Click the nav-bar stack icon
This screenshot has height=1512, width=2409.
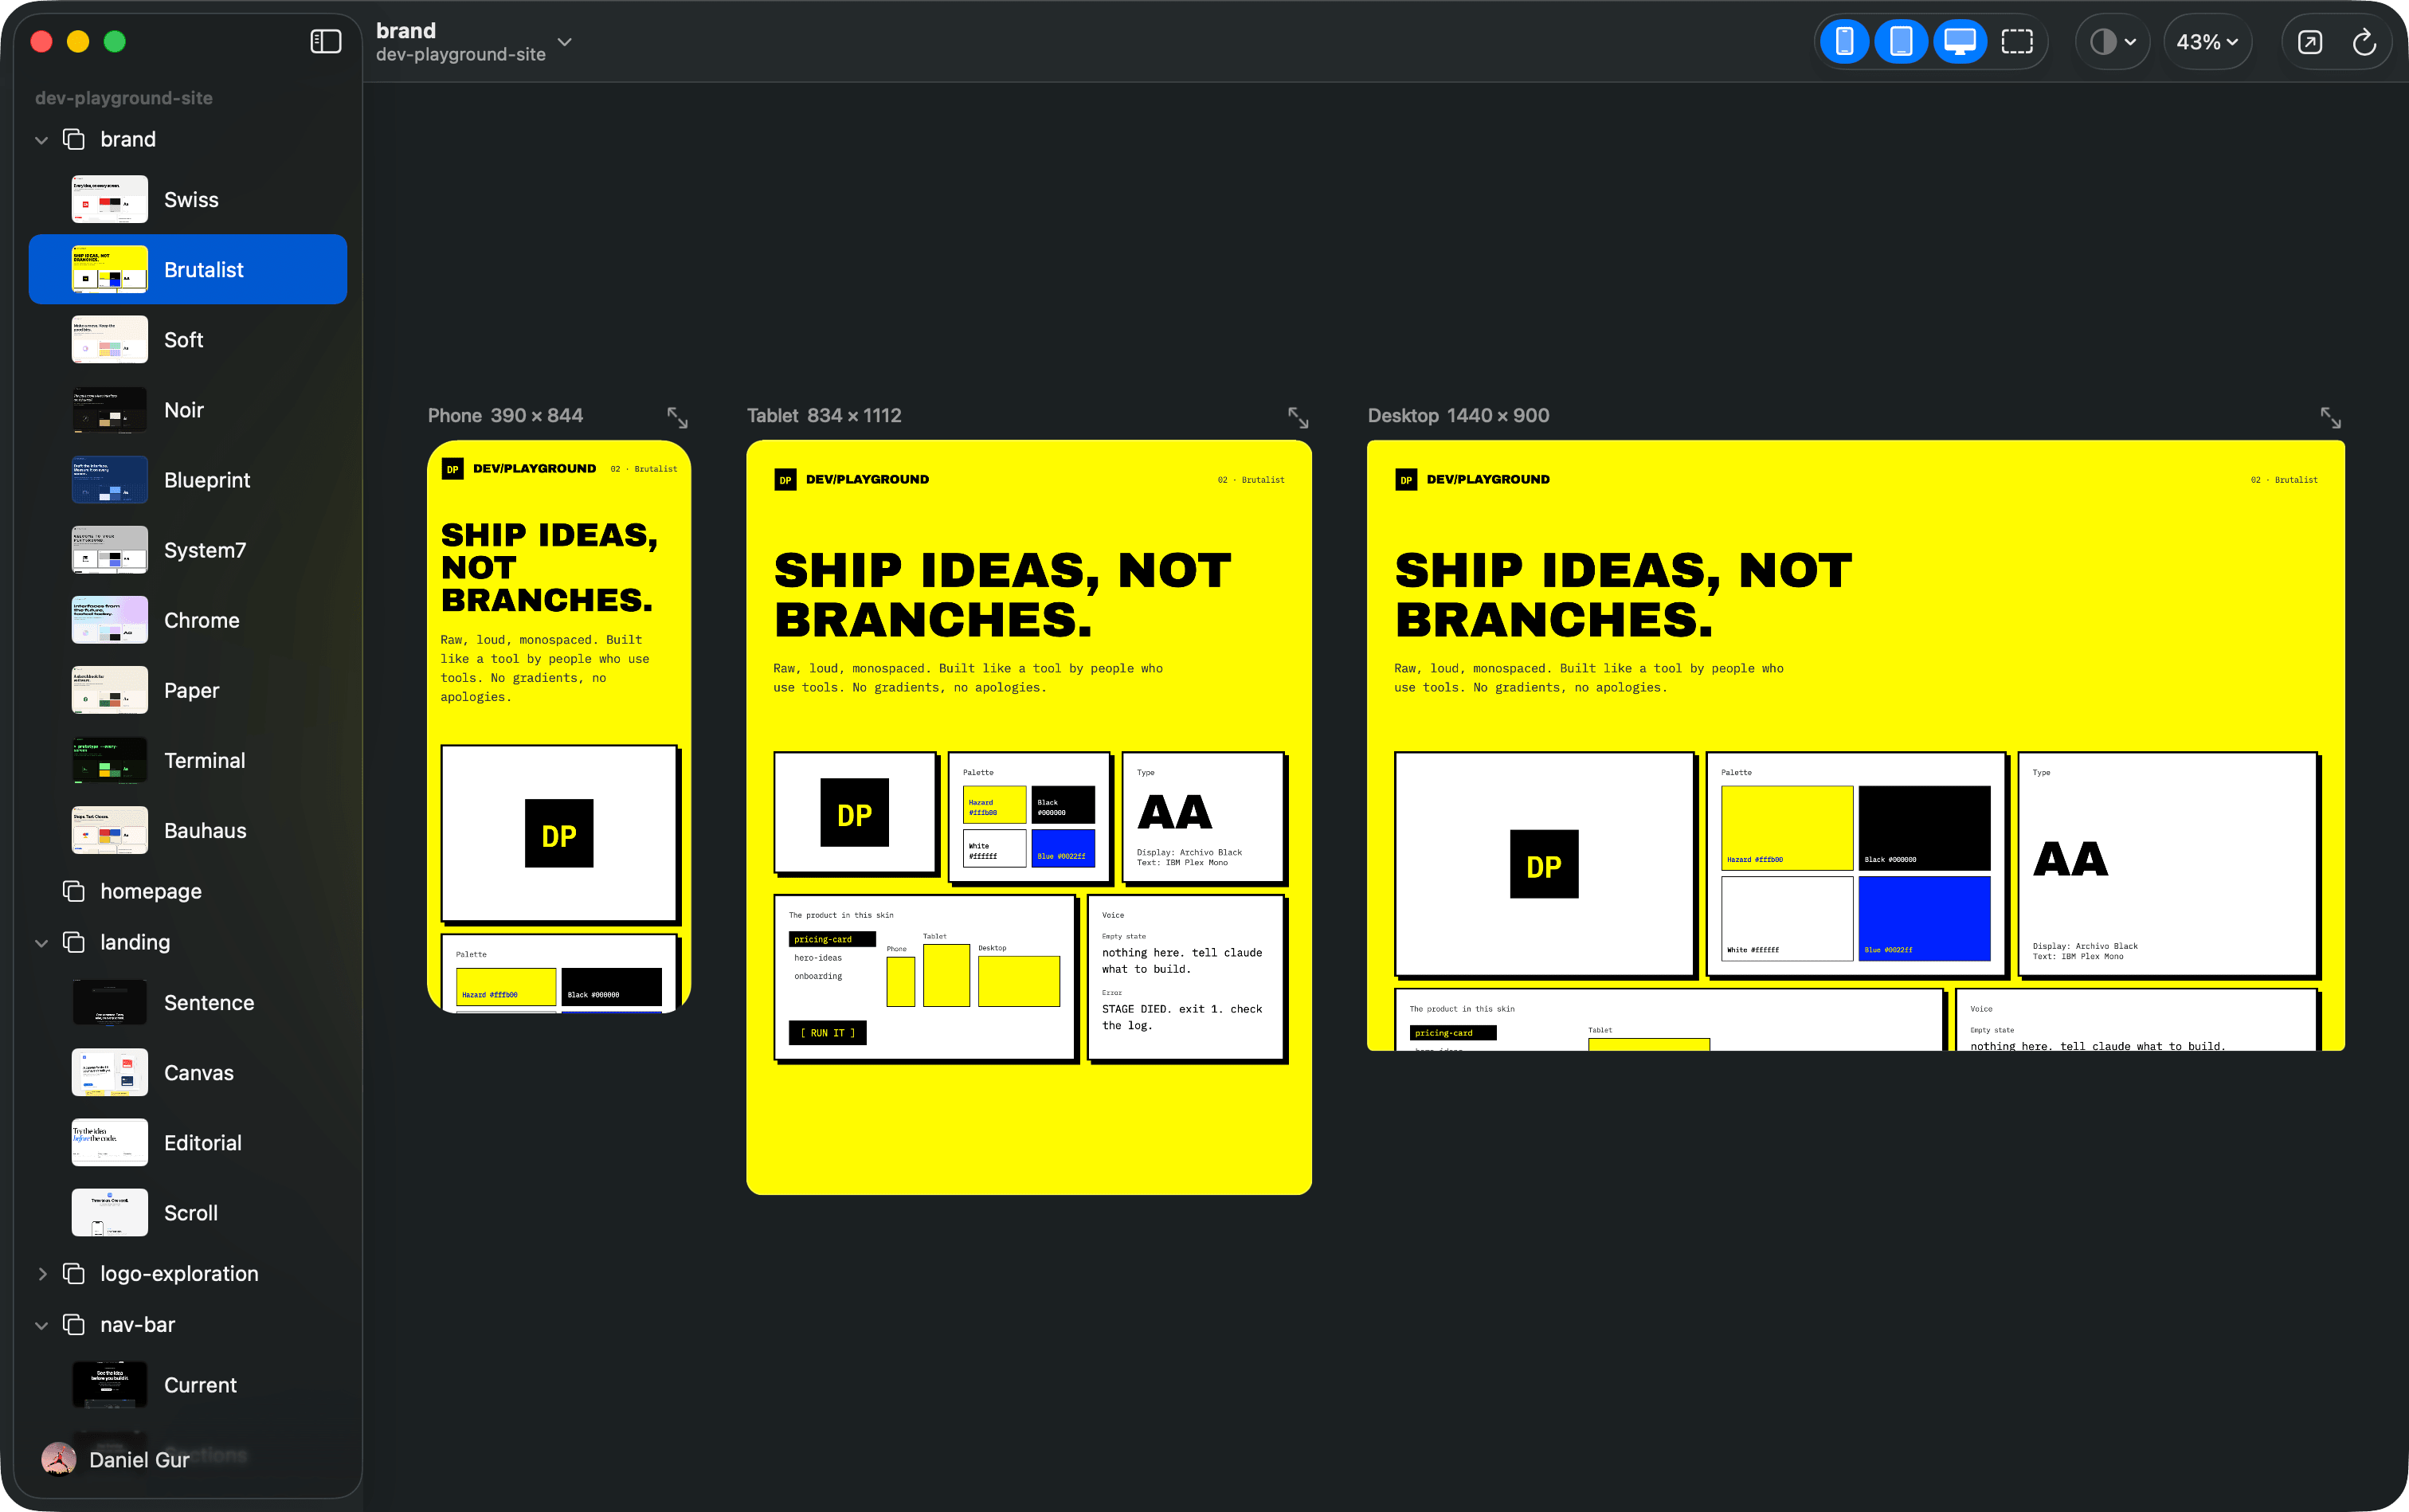pyautogui.click(x=74, y=1324)
